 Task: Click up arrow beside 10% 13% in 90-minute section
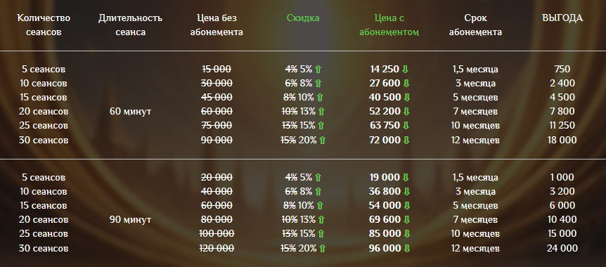click(x=321, y=220)
